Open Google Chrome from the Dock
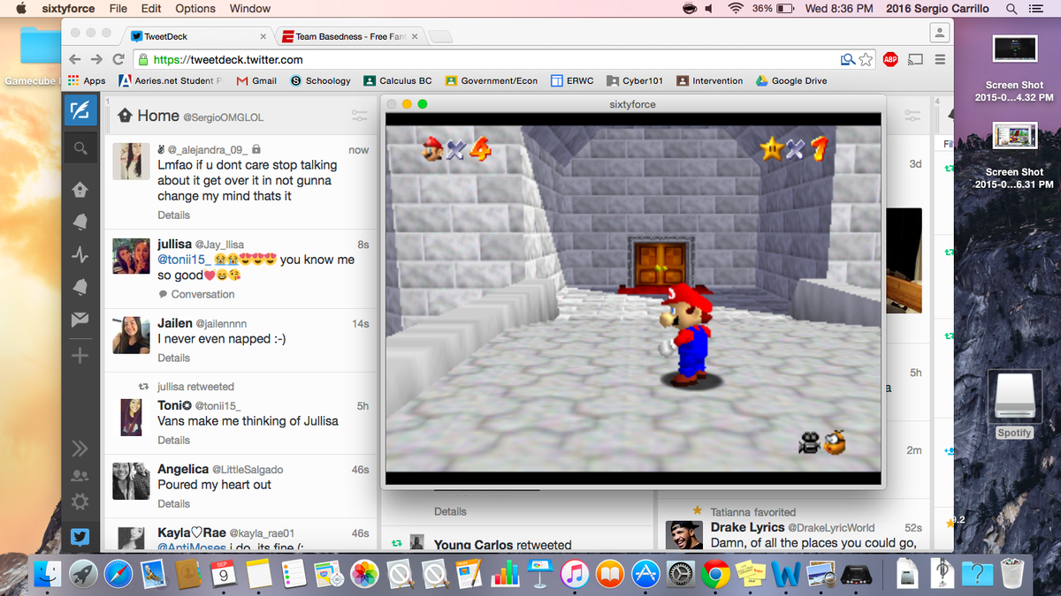 click(715, 575)
